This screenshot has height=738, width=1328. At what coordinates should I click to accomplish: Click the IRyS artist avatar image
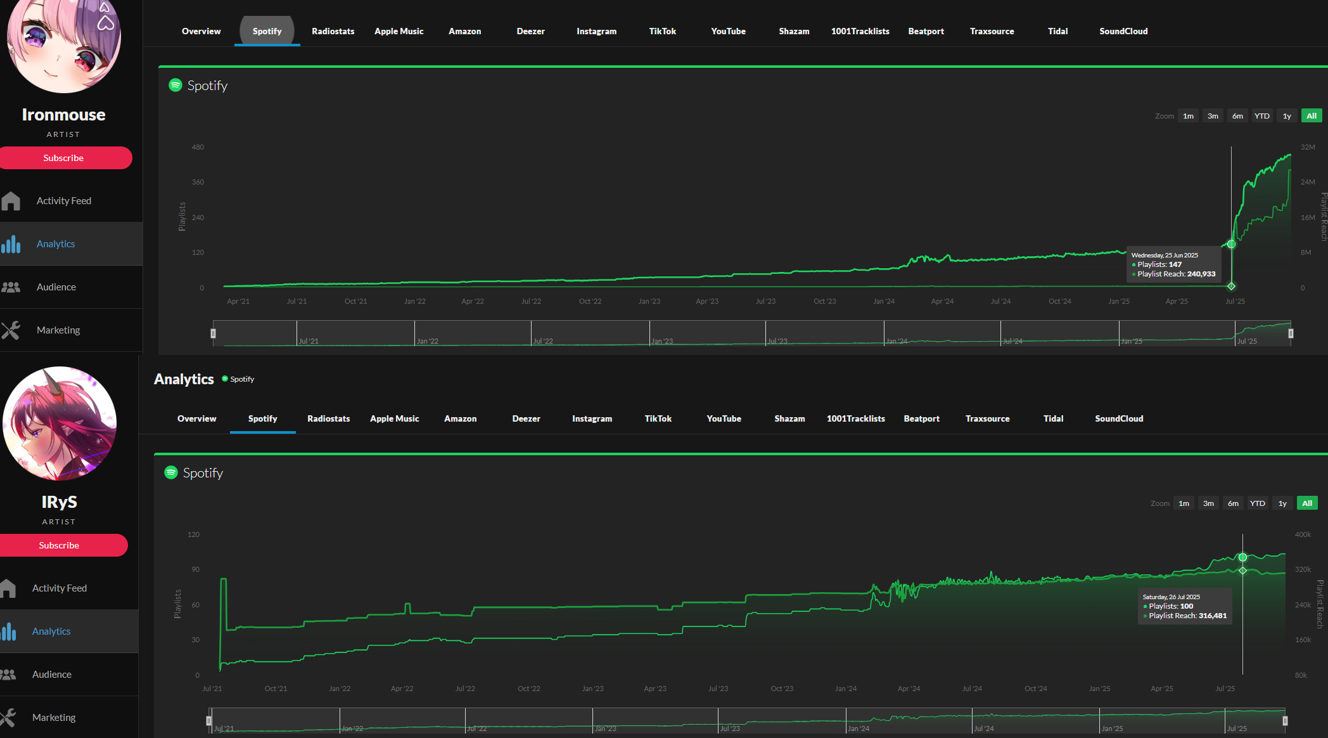click(60, 424)
